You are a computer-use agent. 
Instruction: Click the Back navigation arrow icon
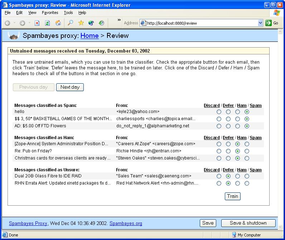click(8, 23)
